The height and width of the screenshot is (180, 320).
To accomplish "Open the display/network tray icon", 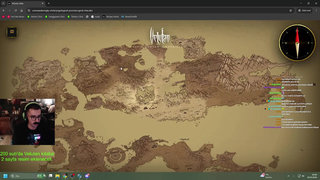I will click(299, 176).
